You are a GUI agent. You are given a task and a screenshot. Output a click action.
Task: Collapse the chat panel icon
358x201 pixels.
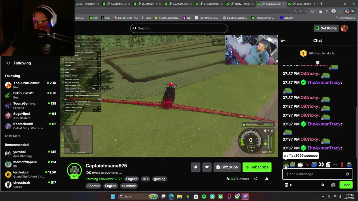[283, 40]
